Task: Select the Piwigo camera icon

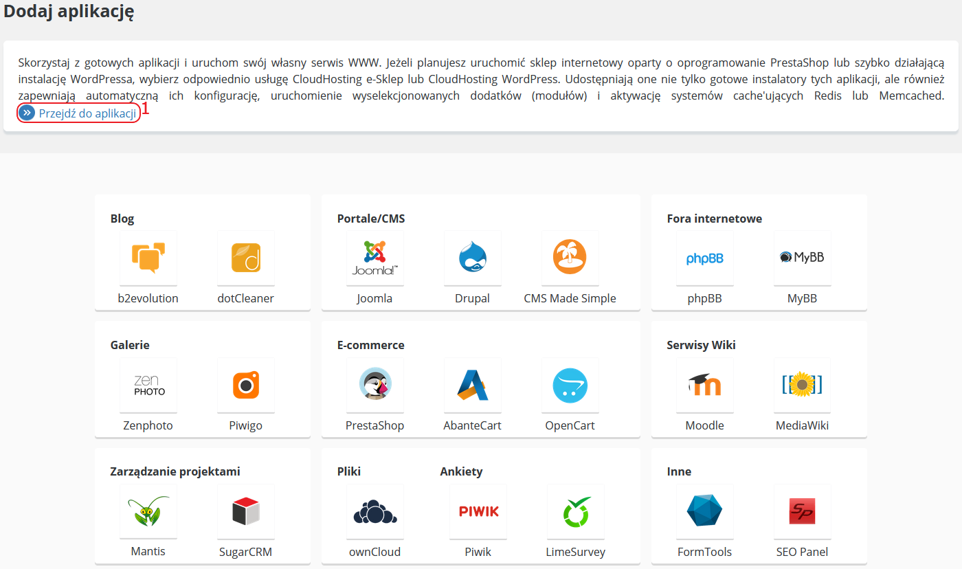Action: (x=246, y=386)
